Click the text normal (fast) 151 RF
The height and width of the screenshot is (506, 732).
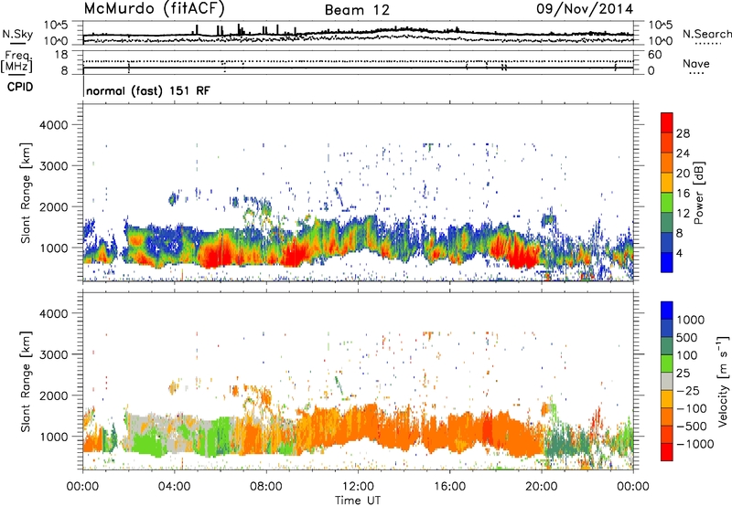click(x=148, y=90)
